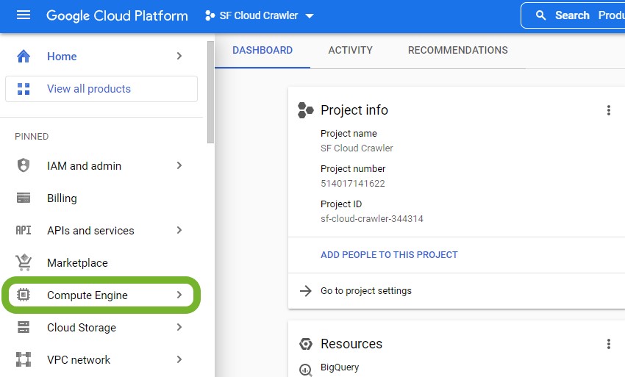The width and height of the screenshot is (625, 377).
Task: Expand the APIs and services submenu arrow
Action: coord(179,230)
